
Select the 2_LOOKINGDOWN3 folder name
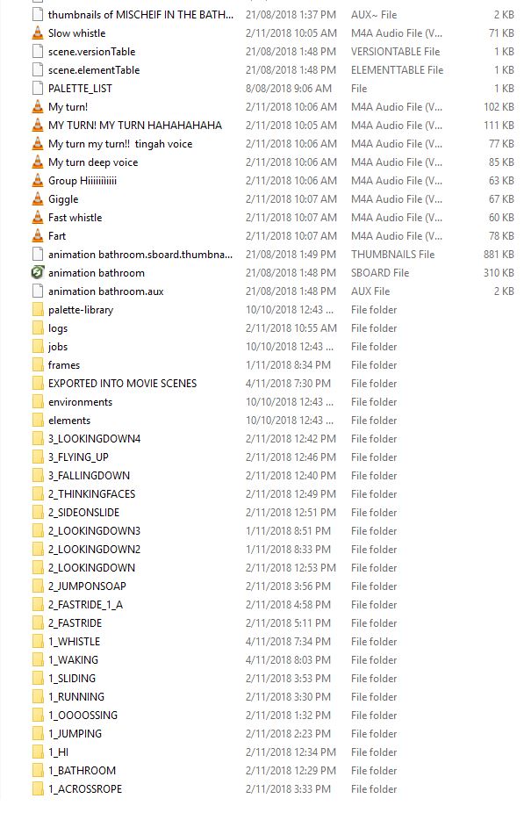pyautogui.click(x=95, y=531)
